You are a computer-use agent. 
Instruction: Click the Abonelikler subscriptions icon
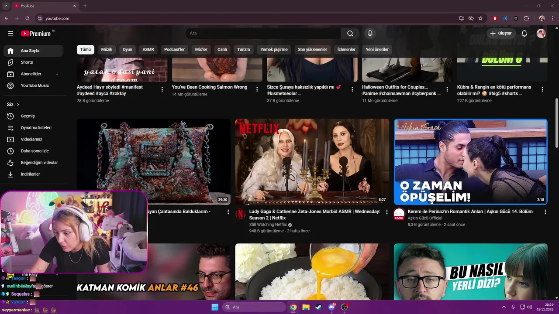coord(10,74)
